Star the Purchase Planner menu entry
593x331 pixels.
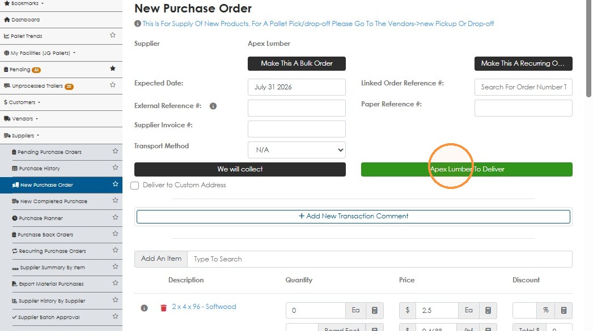[115, 217]
